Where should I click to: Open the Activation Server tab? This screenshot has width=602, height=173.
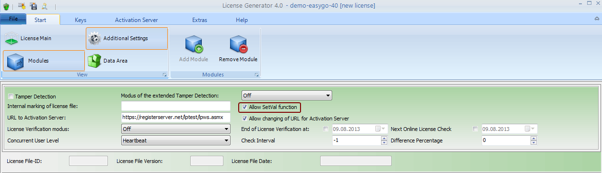click(x=136, y=20)
